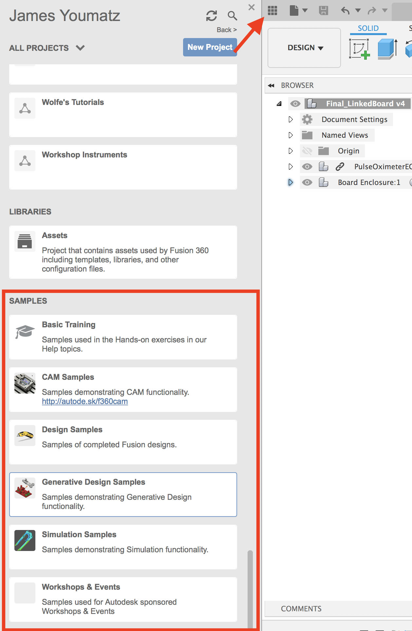This screenshot has width=412, height=631.
Task: Open the COMMENTS panel
Action: [338, 609]
